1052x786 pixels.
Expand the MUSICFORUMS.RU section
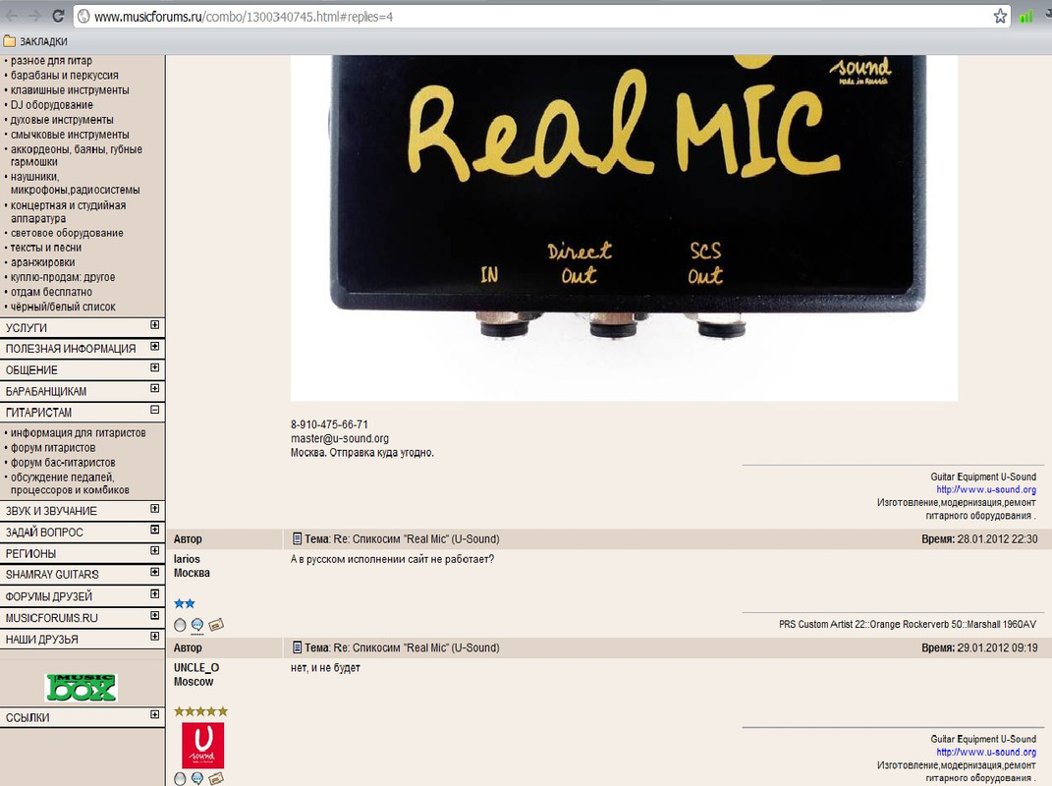click(x=155, y=615)
